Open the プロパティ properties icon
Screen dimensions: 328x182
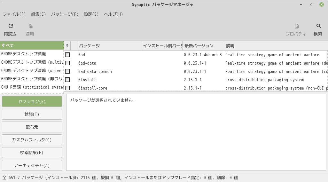(x=296, y=26)
